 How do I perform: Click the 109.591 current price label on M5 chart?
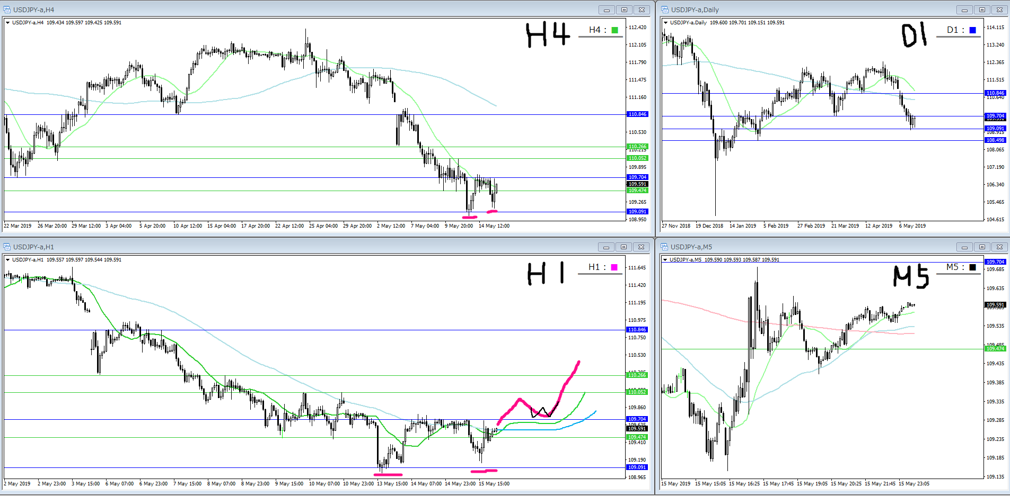click(995, 305)
